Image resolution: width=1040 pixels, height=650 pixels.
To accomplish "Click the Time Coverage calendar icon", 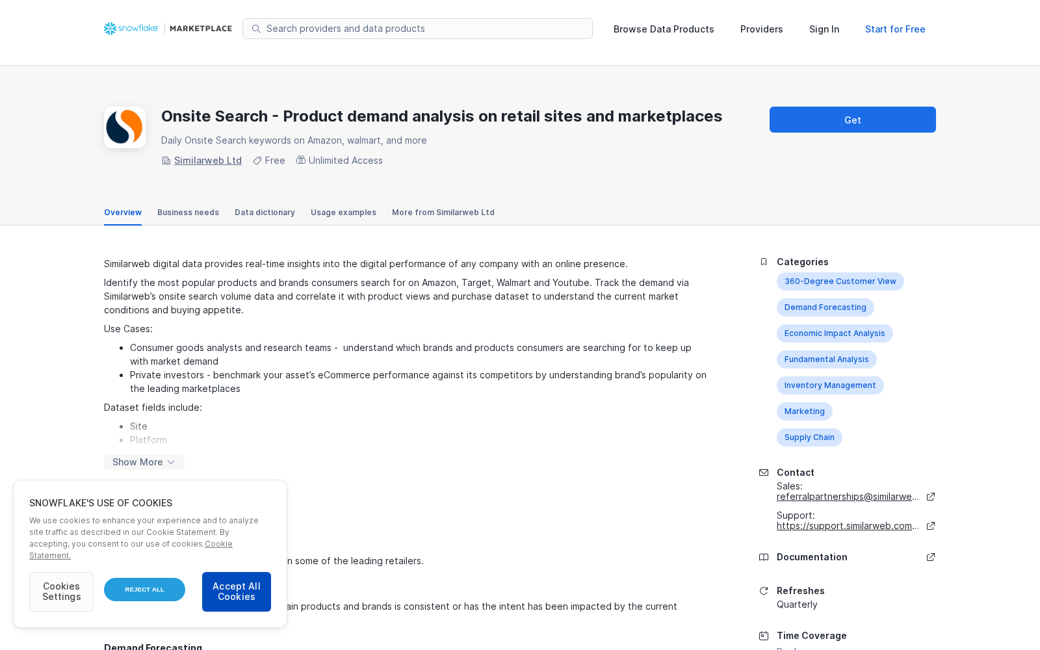I will tap(764, 636).
